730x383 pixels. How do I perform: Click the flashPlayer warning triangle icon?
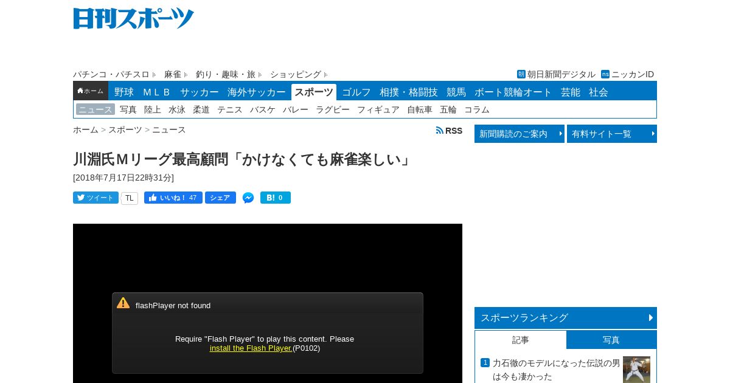[123, 303]
